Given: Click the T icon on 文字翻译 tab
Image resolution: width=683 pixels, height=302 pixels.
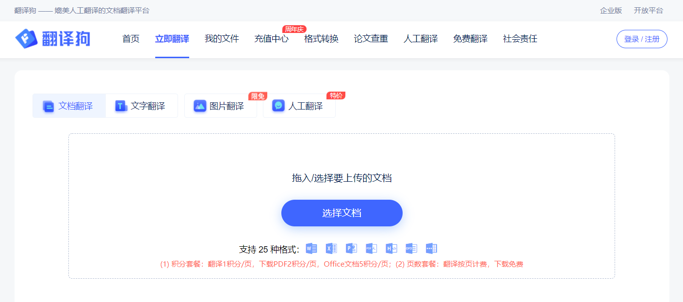Looking at the screenshot, I should (120, 106).
